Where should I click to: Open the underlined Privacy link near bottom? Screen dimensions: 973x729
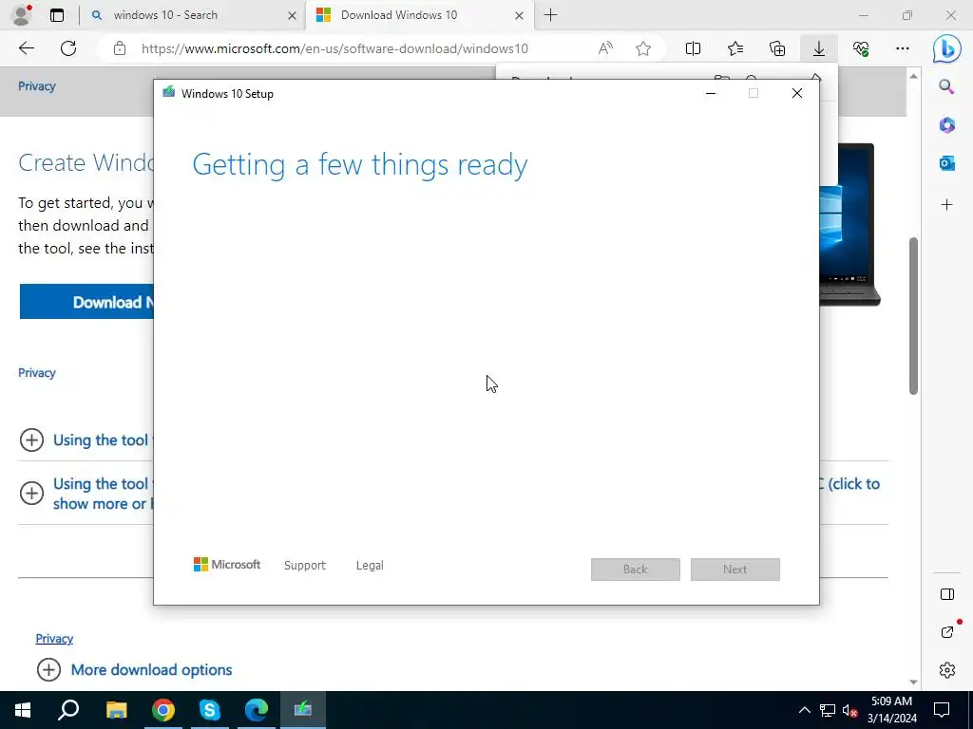point(54,639)
